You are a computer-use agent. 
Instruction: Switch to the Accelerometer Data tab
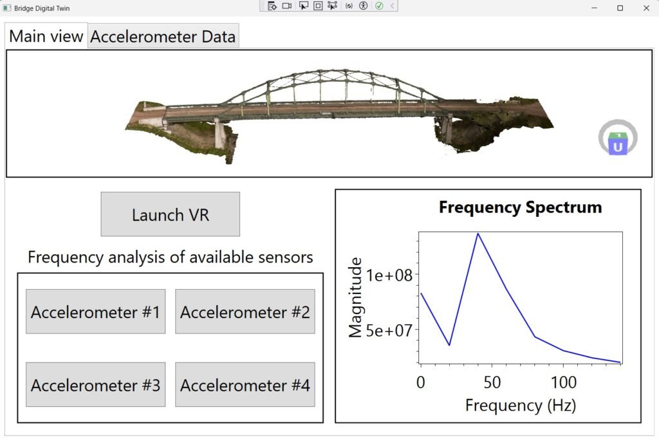(x=163, y=37)
